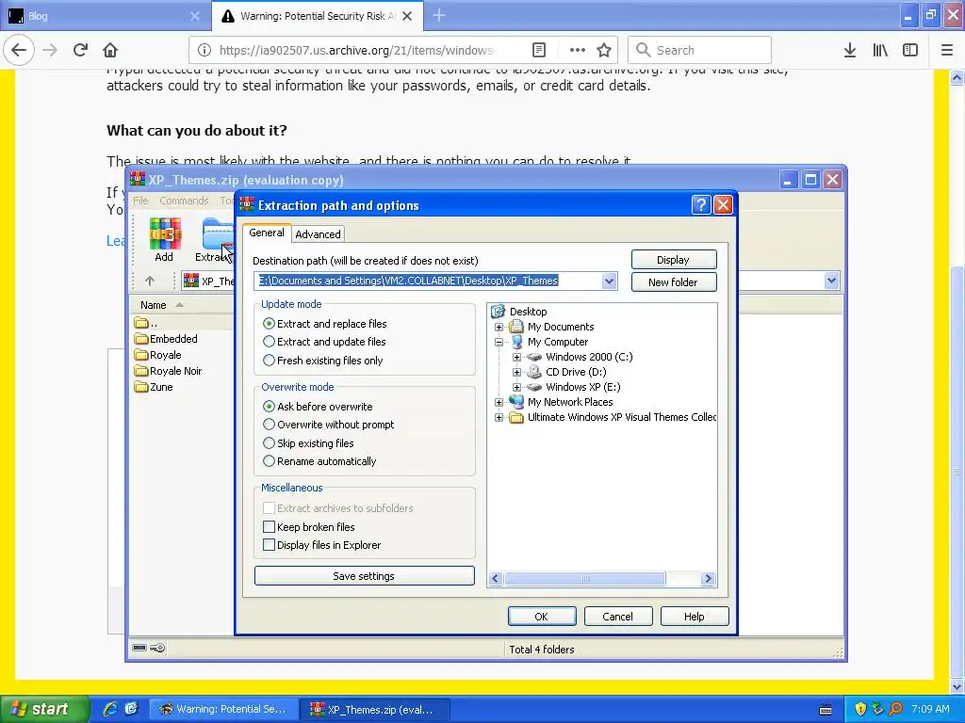The height and width of the screenshot is (723, 965).
Task: Click the Add archive toolbar icon in WinRAR
Action: (164, 240)
